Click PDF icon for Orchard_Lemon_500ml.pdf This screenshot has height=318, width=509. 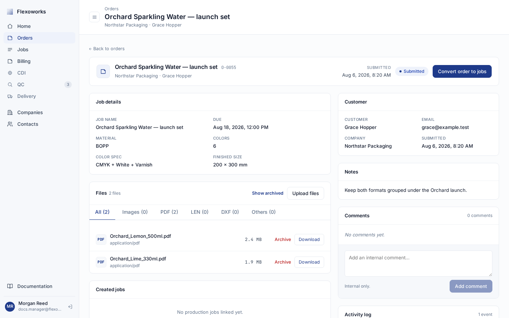(101, 240)
